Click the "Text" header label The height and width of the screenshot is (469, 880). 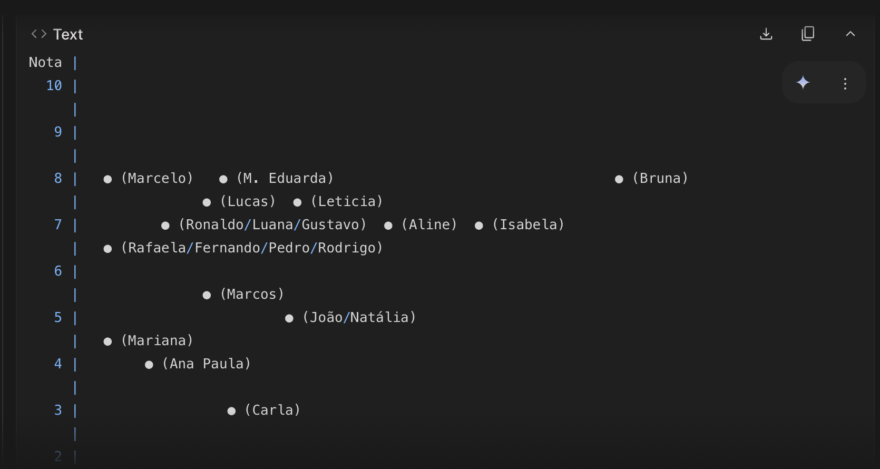(68, 35)
